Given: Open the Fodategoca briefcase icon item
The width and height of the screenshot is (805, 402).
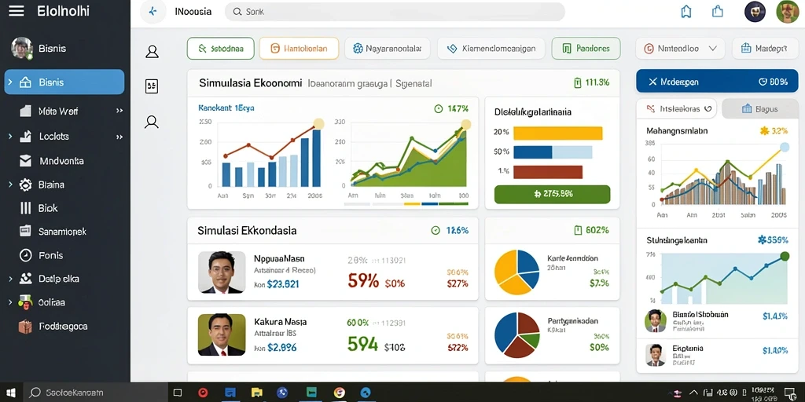Looking at the screenshot, I should (x=25, y=327).
